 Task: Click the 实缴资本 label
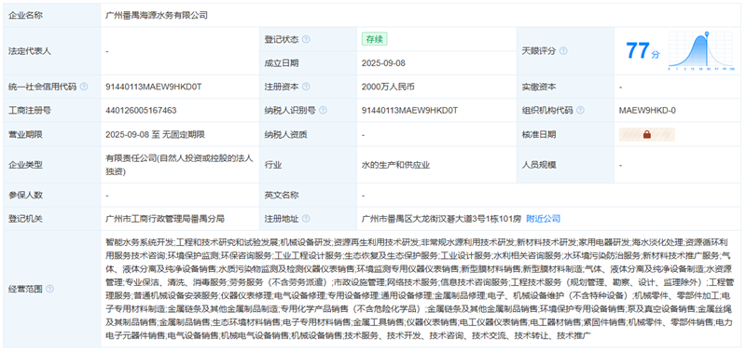point(540,87)
